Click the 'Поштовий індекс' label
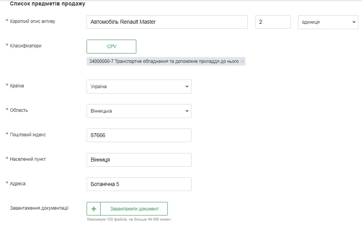Viewport: 362px width, 226px height. point(28,135)
